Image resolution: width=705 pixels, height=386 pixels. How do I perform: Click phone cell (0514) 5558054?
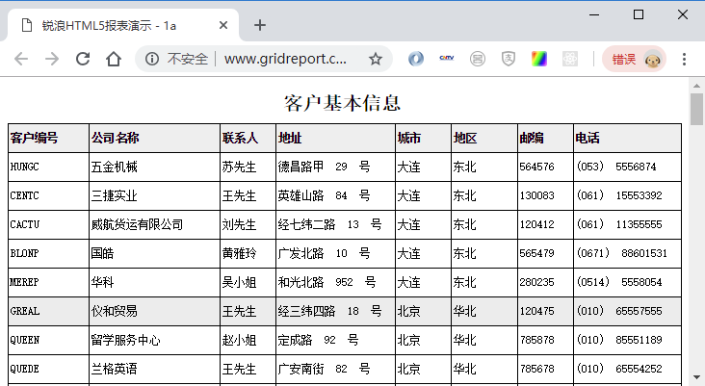click(x=628, y=282)
